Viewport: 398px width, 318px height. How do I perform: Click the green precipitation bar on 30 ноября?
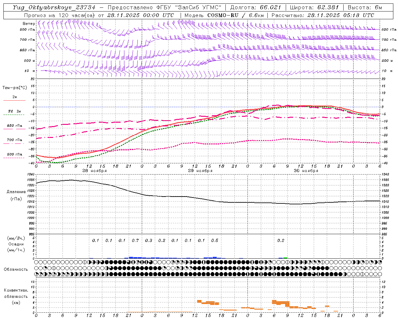pyautogui.click(x=285, y=258)
